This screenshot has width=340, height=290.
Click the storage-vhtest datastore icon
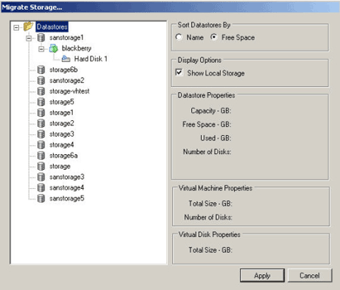point(41,91)
